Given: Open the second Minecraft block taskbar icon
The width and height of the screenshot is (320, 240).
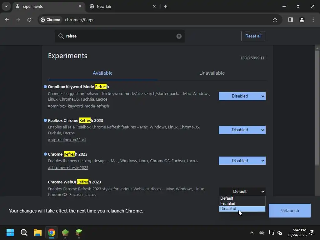Looking at the screenshot, I should click(x=79, y=232).
